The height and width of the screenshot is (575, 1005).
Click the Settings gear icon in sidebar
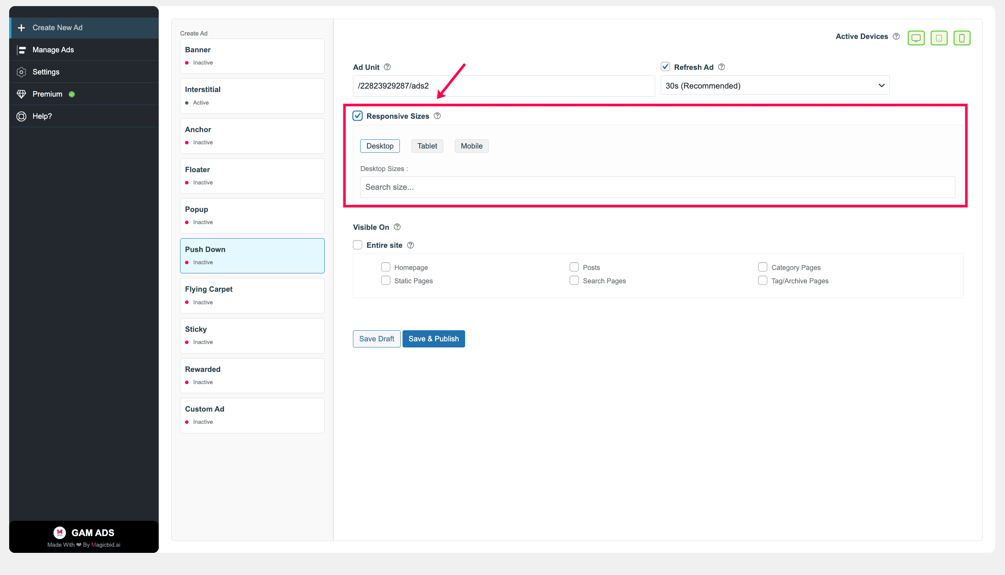(21, 72)
